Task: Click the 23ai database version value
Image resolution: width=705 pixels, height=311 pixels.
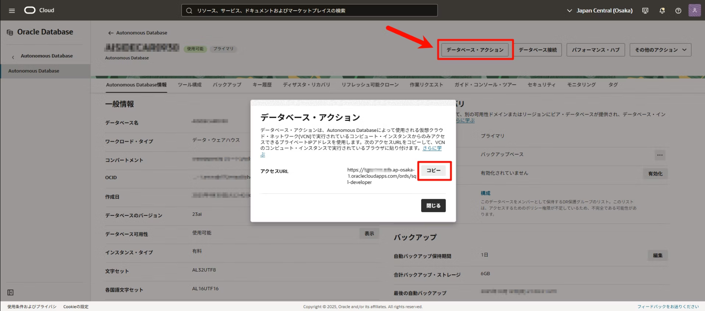Action: click(197, 214)
